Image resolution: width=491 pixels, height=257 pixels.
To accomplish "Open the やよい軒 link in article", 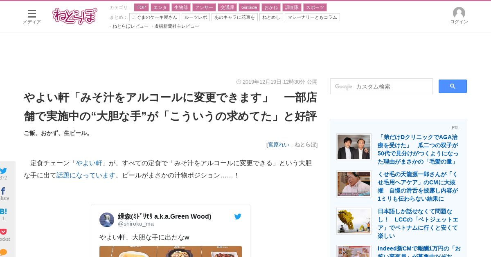I will pos(89,163).
